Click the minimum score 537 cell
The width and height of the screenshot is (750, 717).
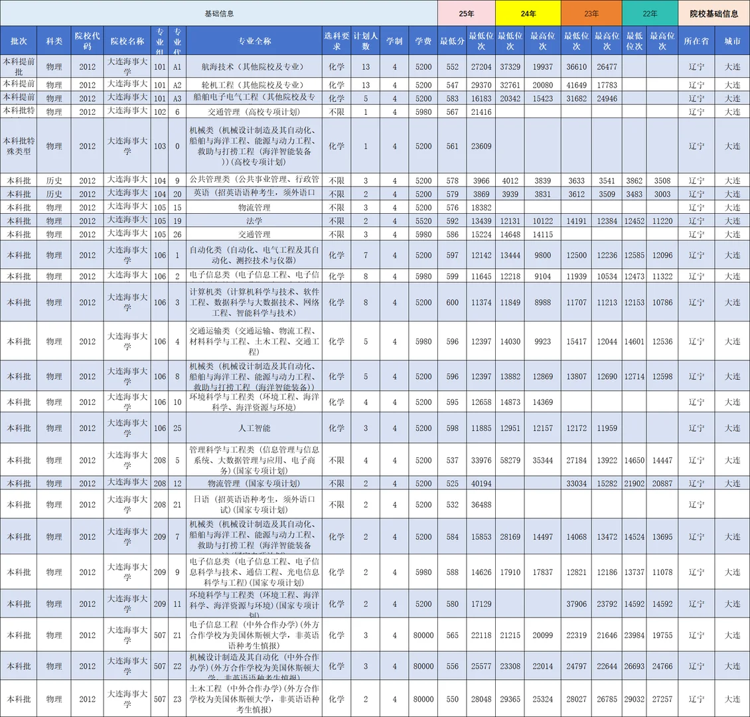[453, 460]
